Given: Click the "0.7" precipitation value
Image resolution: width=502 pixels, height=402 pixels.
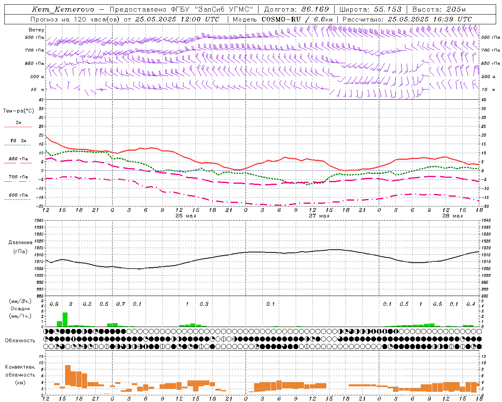Looking at the screenshot, I should click(x=120, y=304).
